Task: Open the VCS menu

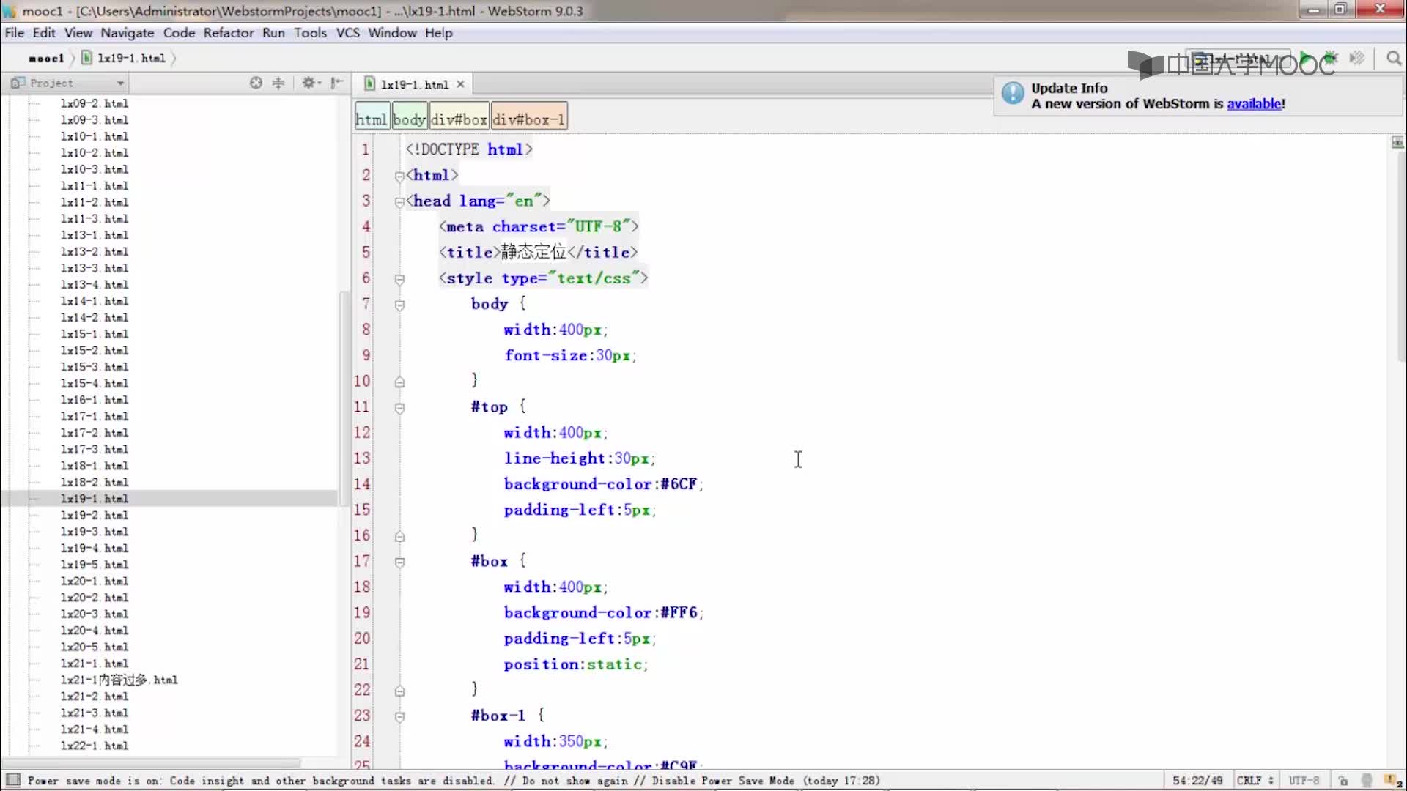Action: (x=348, y=33)
